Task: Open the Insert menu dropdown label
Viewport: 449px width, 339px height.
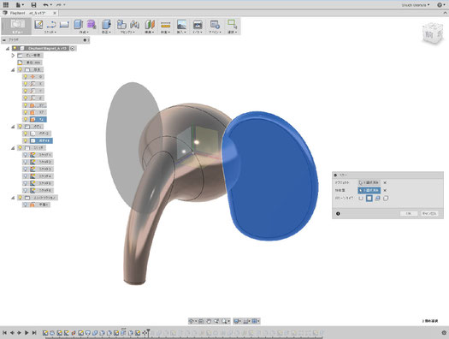Action: tap(181, 32)
